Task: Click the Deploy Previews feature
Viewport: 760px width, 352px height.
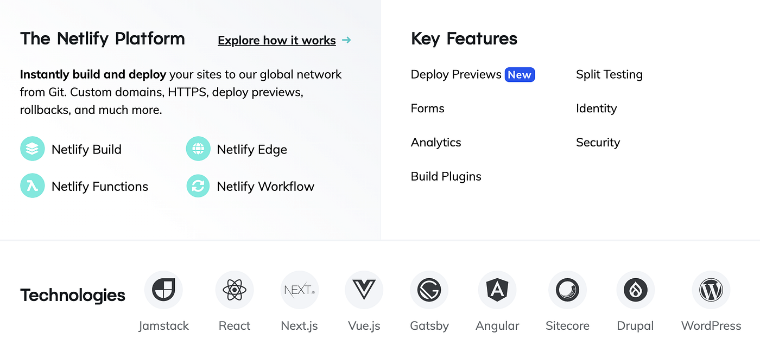Action: coord(456,74)
